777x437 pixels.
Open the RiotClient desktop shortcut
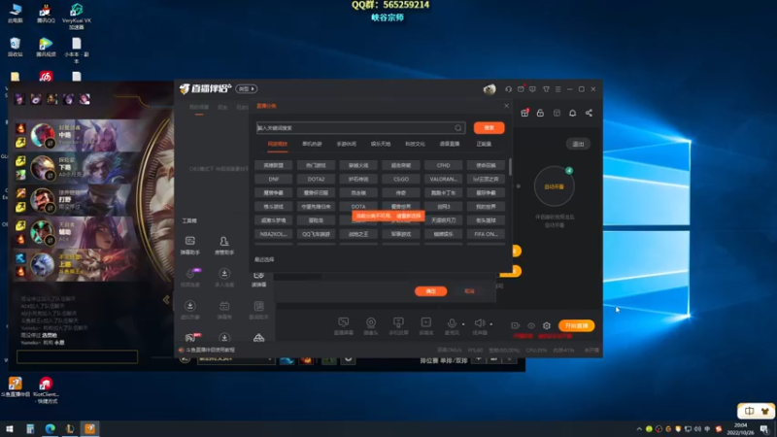click(x=46, y=390)
